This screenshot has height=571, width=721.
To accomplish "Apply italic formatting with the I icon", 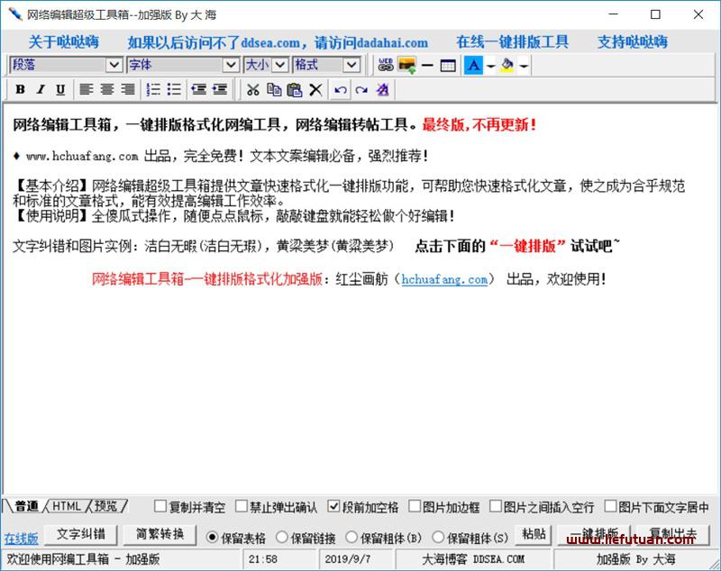I will click(40, 90).
